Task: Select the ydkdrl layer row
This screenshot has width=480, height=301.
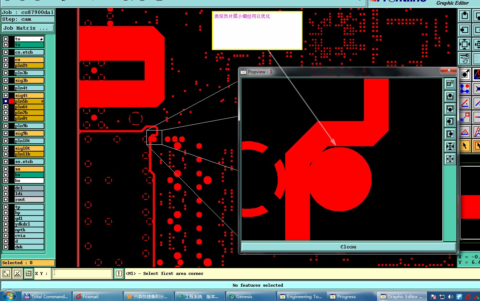Action: 29,224
